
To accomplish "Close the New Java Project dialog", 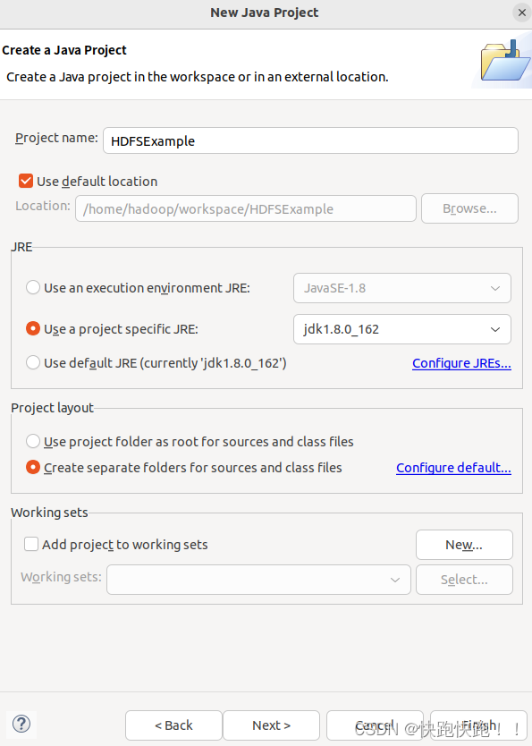I will (521, 13).
